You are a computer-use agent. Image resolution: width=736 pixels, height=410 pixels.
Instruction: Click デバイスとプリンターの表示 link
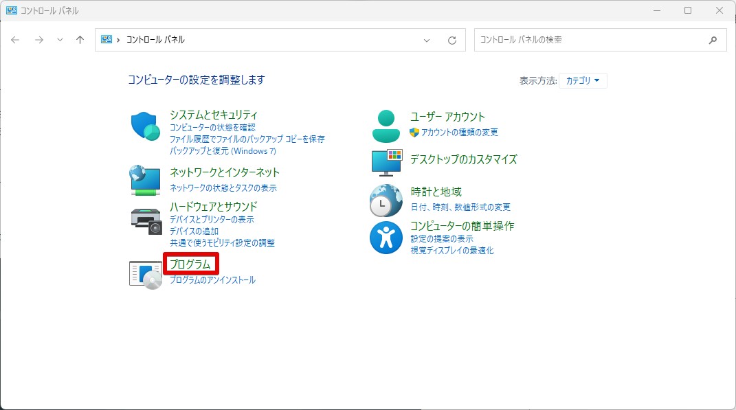[x=212, y=220]
